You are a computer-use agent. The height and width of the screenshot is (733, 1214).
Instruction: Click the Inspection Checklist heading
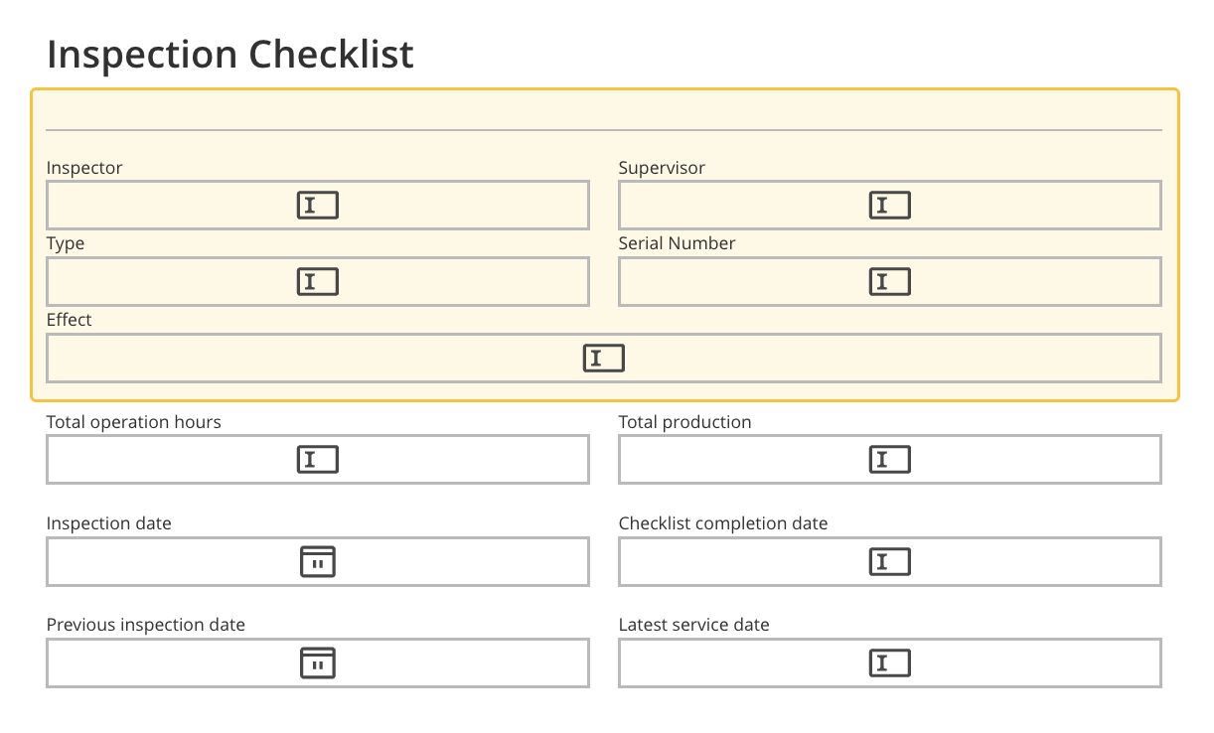click(230, 54)
